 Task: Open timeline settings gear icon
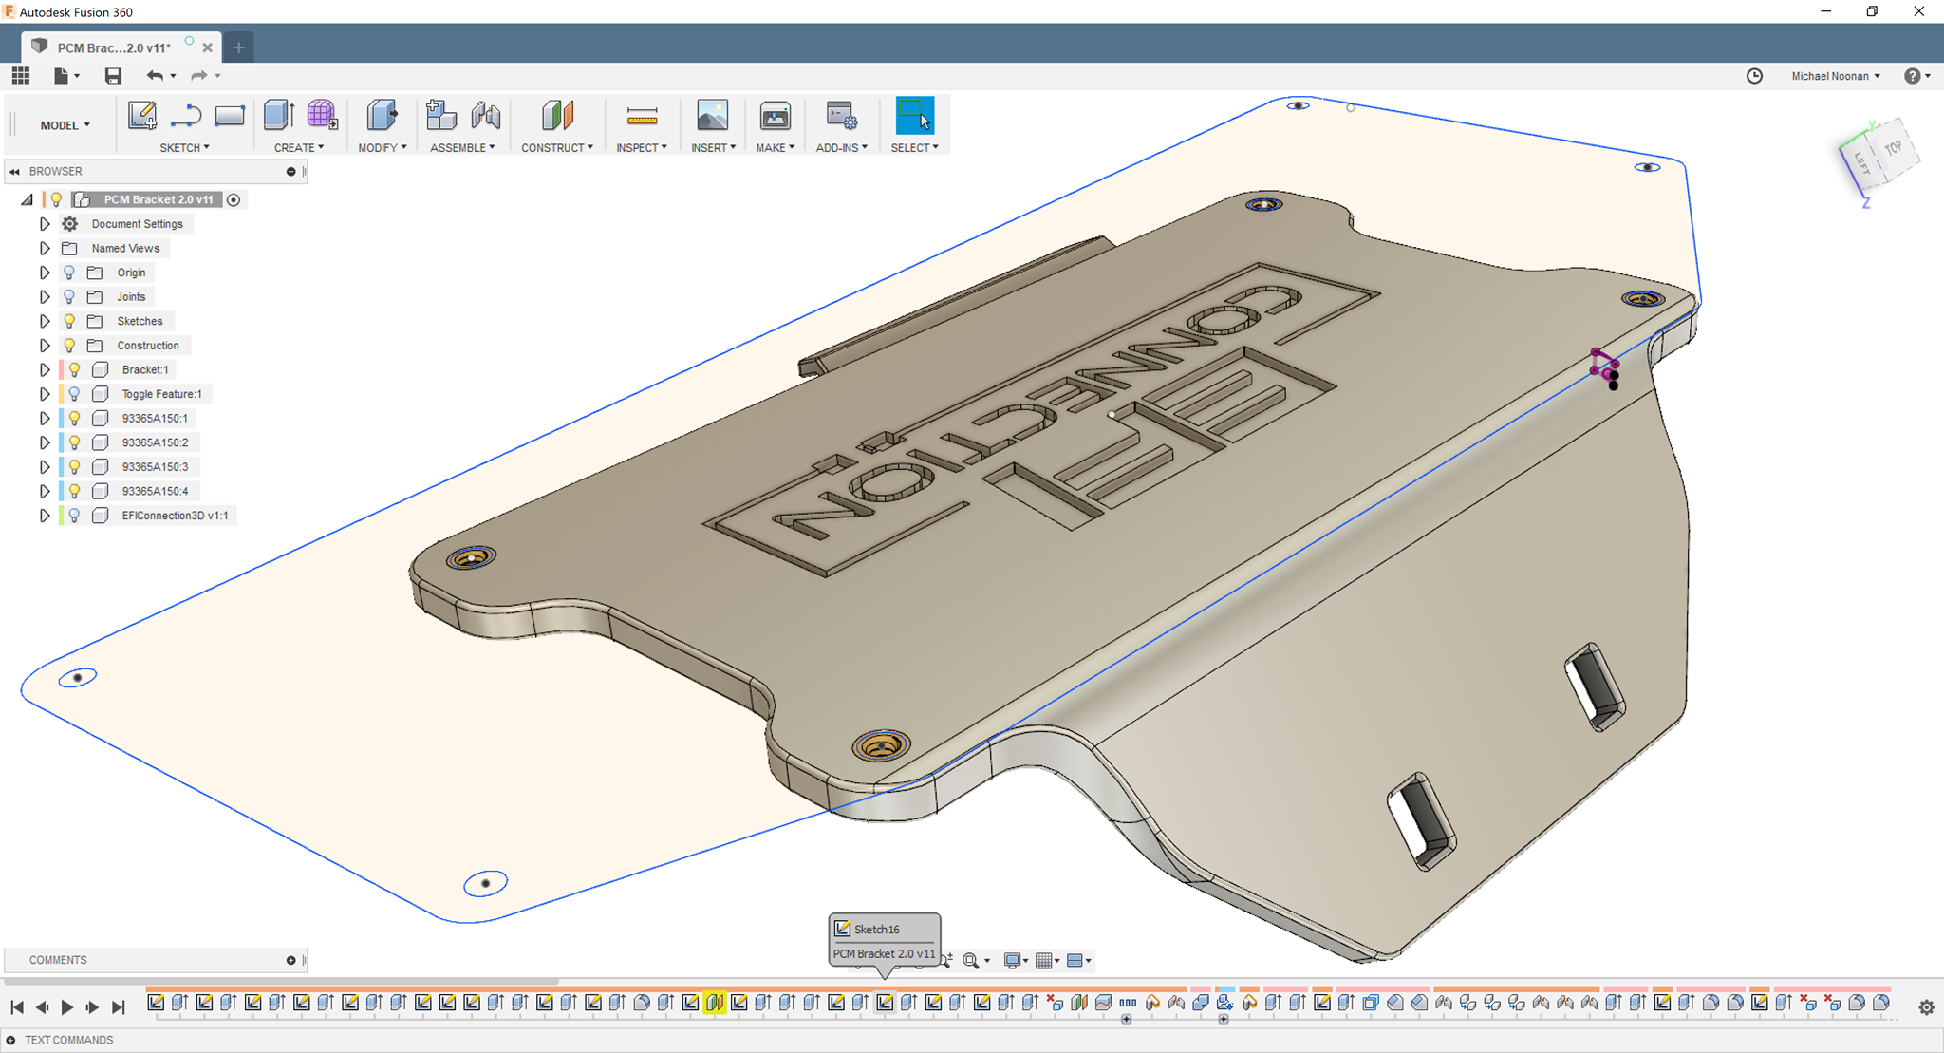pos(1926,1007)
